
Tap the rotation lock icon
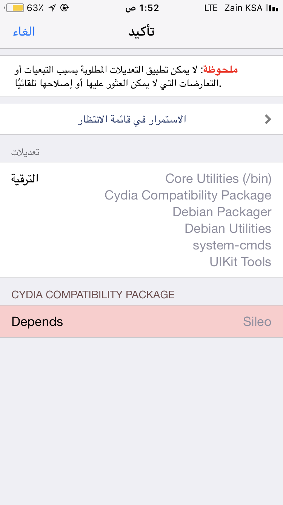pos(65,8)
